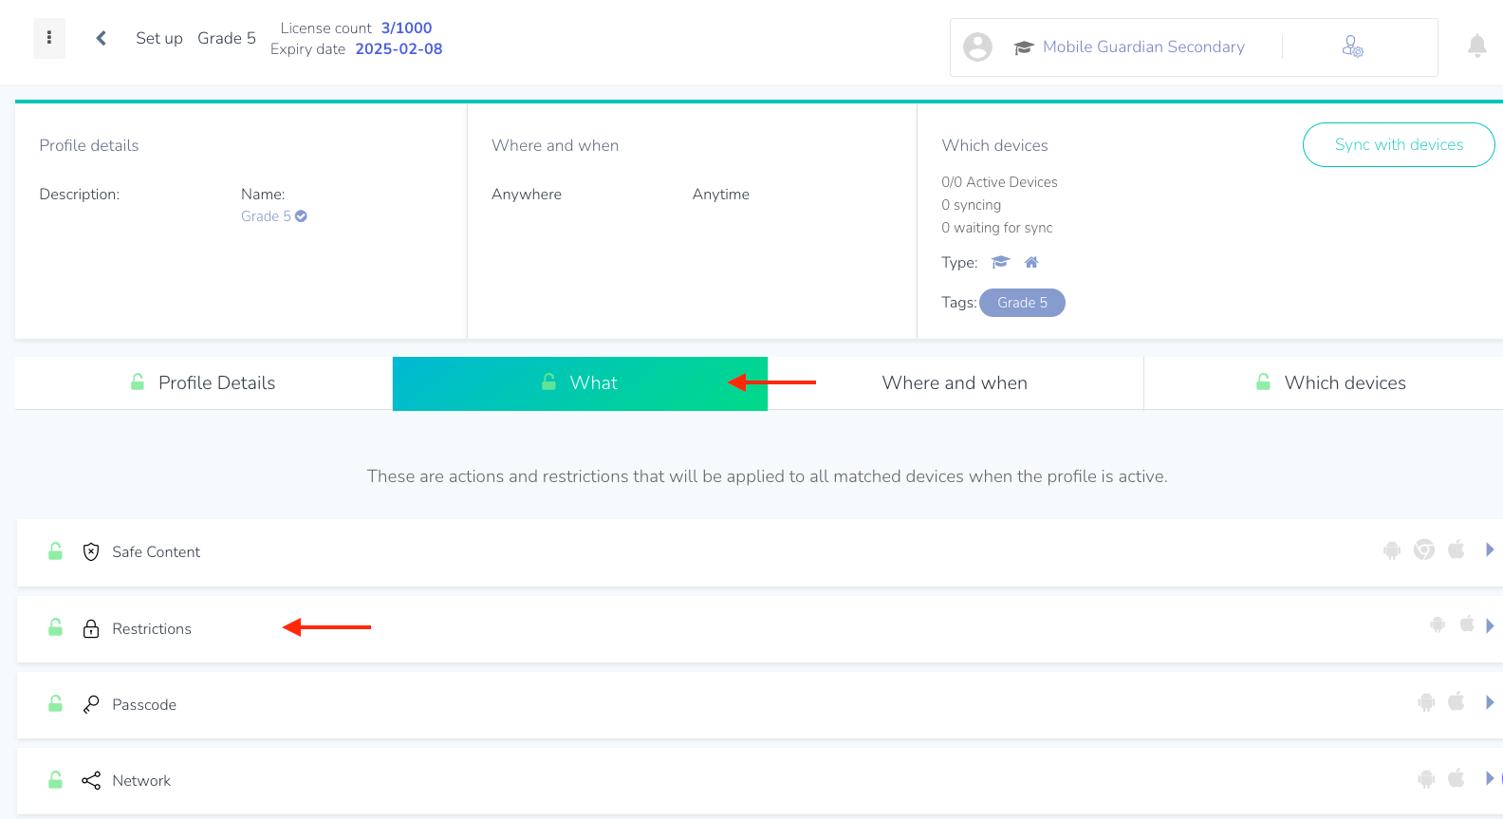Click the home type icon
The height and width of the screenshot is (819, 1503).
(x=1031, y=262)
